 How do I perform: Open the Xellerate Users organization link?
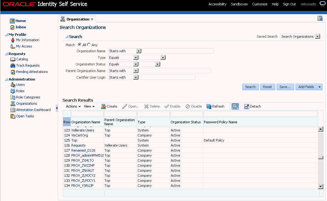coord(83,130)
